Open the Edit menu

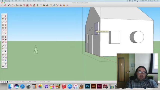click(x=16, y=1)
